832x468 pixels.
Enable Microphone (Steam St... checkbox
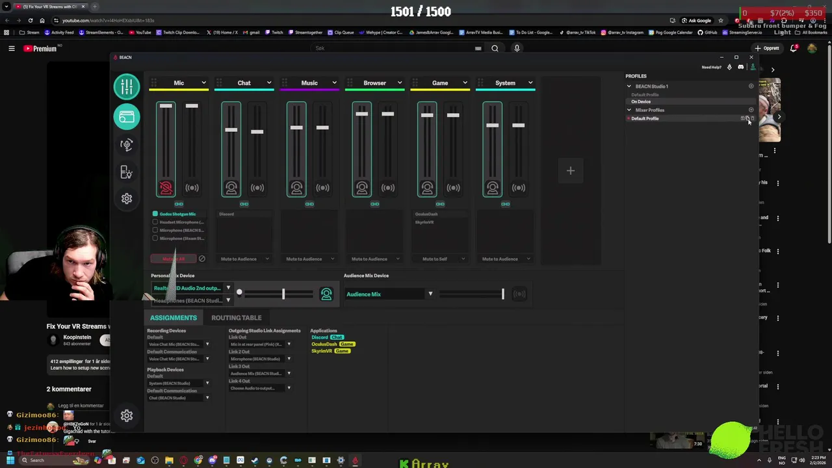(155, 239)
